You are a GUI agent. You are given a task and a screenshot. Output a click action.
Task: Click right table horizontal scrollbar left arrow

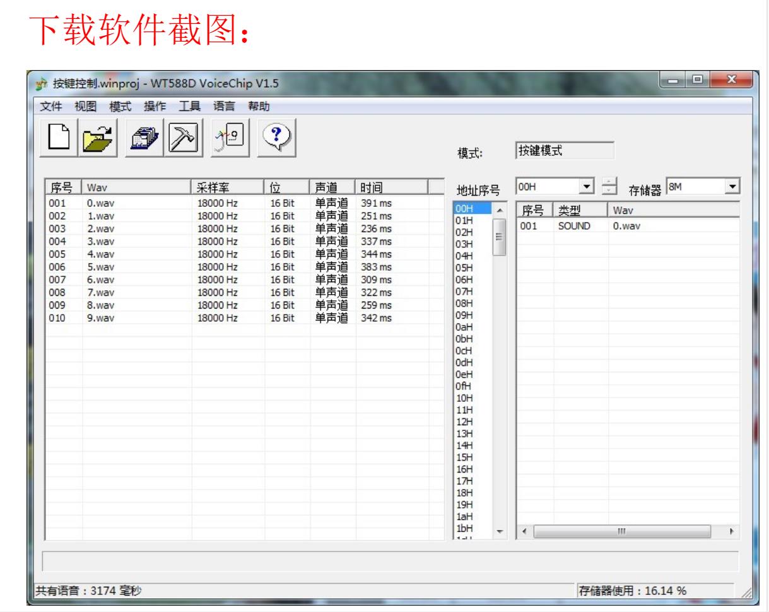tap(525, 532)
